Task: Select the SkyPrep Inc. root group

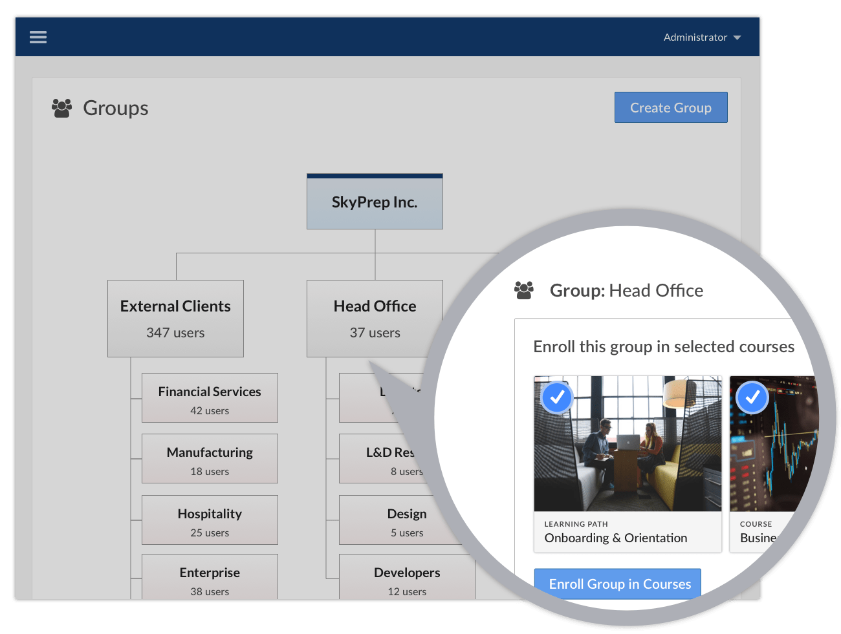Action: [375, 202]
